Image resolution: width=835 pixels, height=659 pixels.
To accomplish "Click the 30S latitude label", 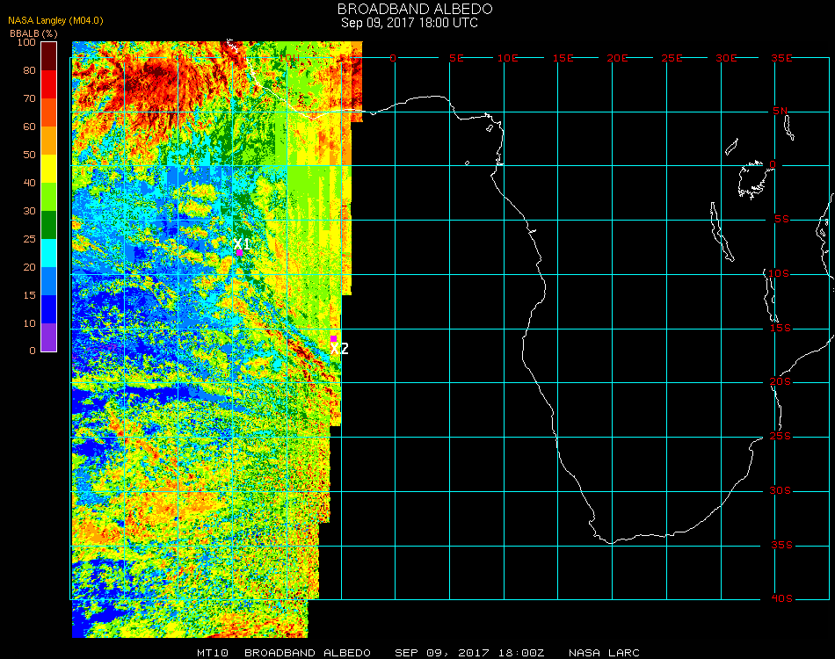I will pos(781,491).
